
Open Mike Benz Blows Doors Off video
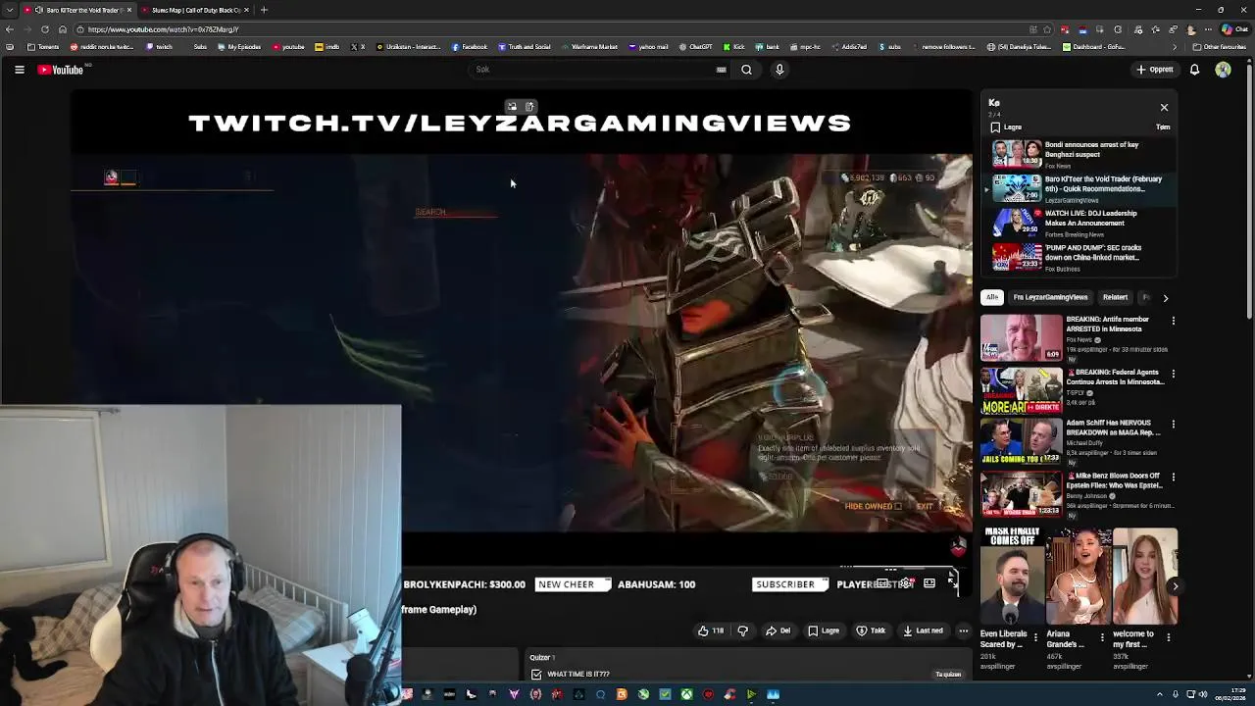click(x=1074, y=494)
